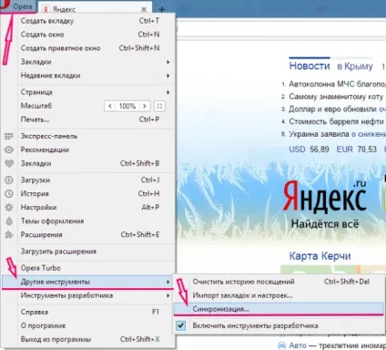The width and height of the screenshot is (386, 350).
Task: Click the 100% zoom value
Action: [x=127, y=106]
